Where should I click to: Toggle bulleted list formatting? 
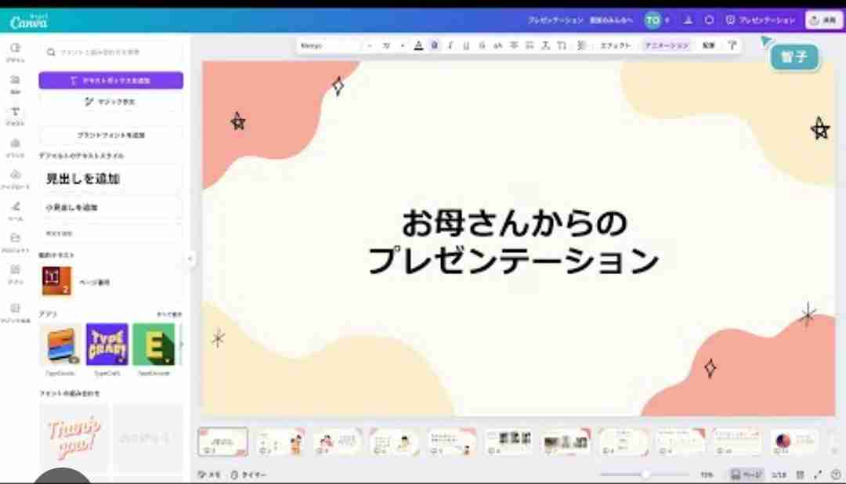coord(530,46)
